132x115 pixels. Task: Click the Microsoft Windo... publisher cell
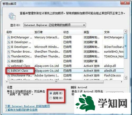(x=47, y=47)
